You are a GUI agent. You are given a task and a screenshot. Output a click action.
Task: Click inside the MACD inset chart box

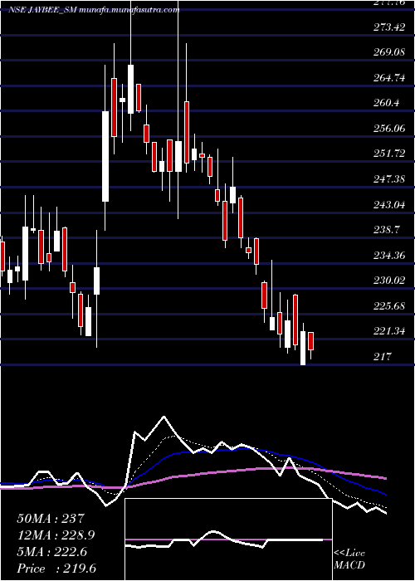[x=228, y=539]
